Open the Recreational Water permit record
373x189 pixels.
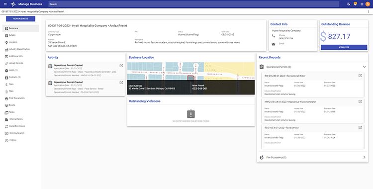click(360, 76)
